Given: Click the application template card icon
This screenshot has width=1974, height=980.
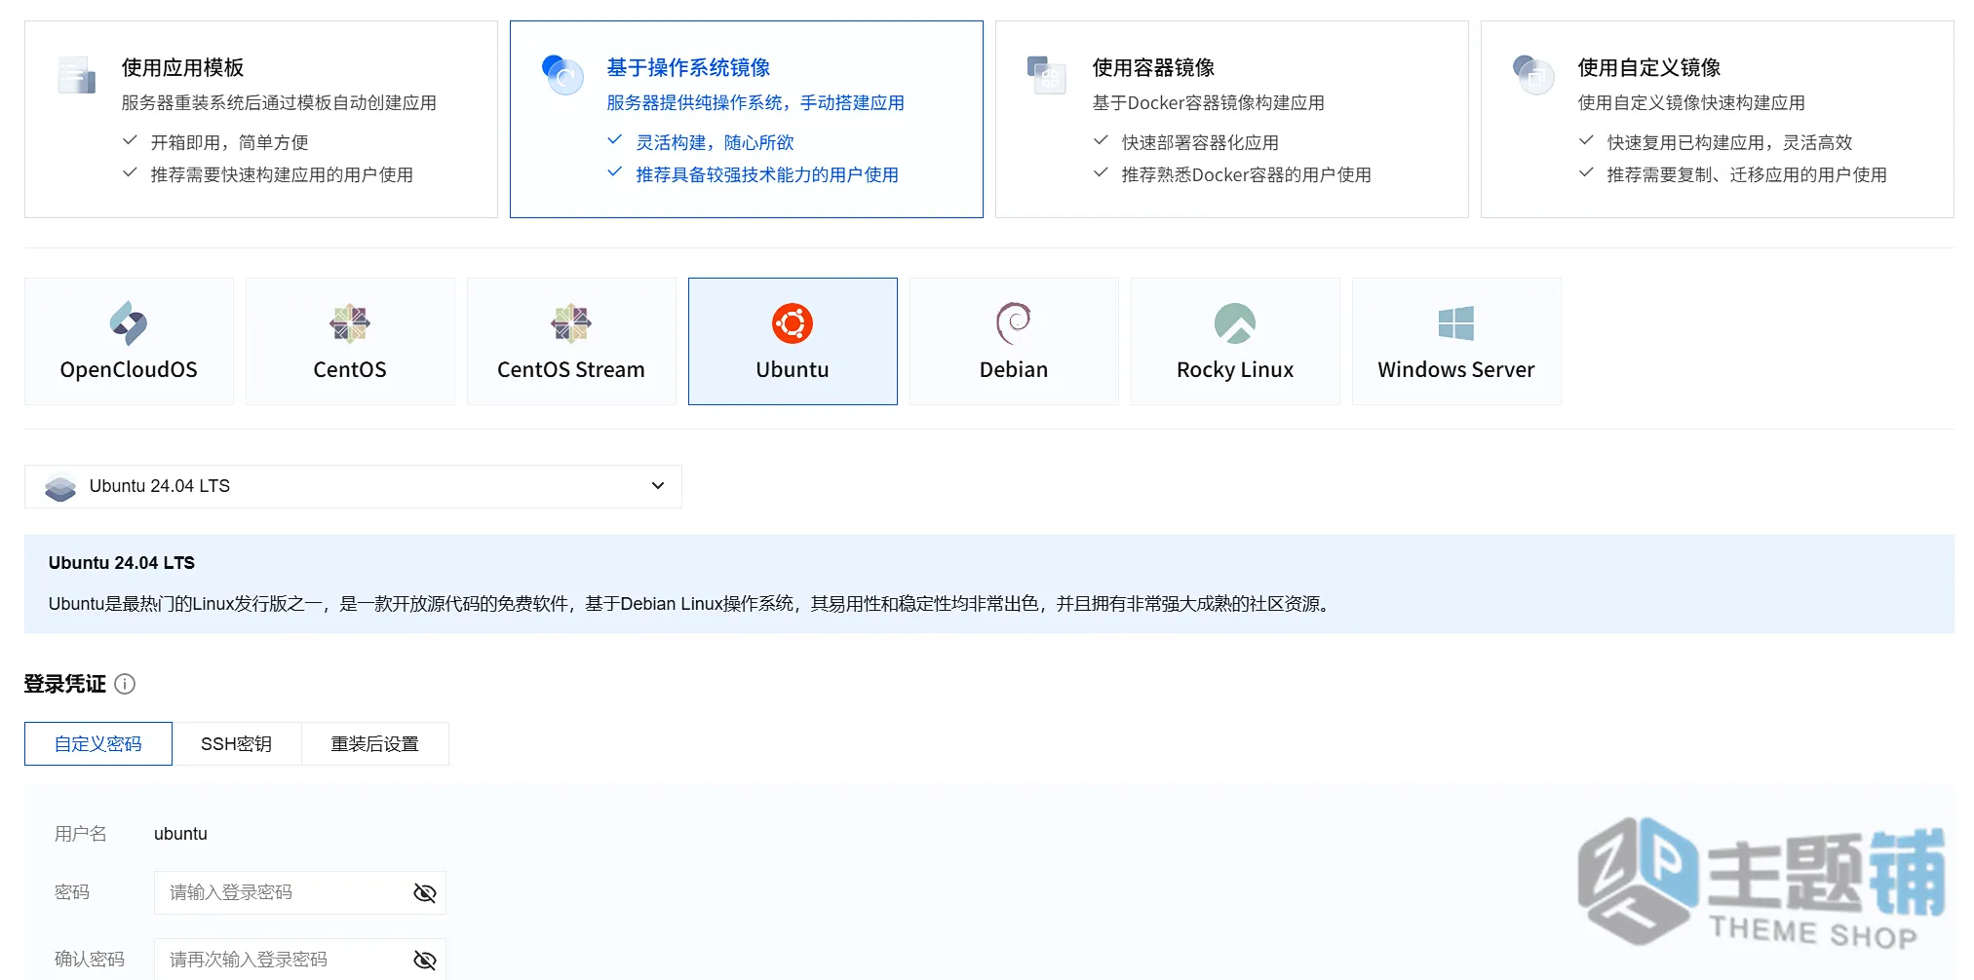Looking at the screenshot, I should point(77,75).
